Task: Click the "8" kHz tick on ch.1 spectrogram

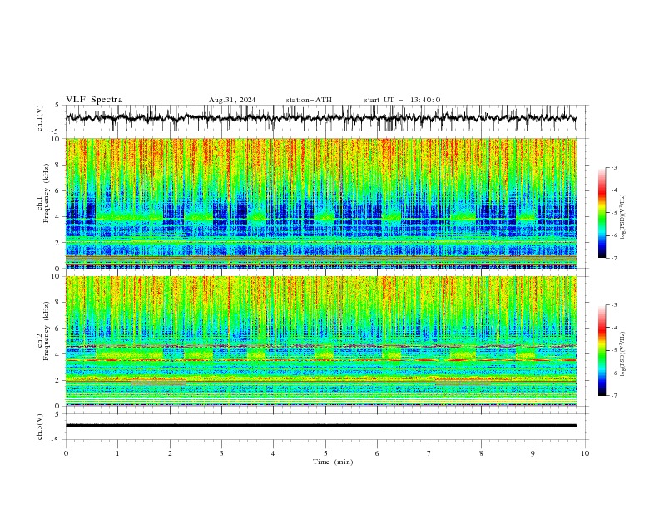Action: point(58,165)
